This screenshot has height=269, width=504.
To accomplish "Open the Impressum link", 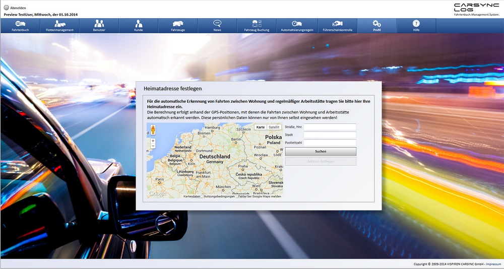I will [x=493, y=264].
